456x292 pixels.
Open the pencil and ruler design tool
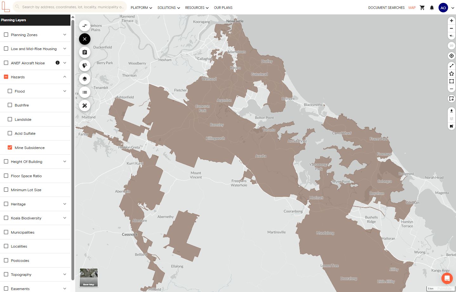pos(85,106)
